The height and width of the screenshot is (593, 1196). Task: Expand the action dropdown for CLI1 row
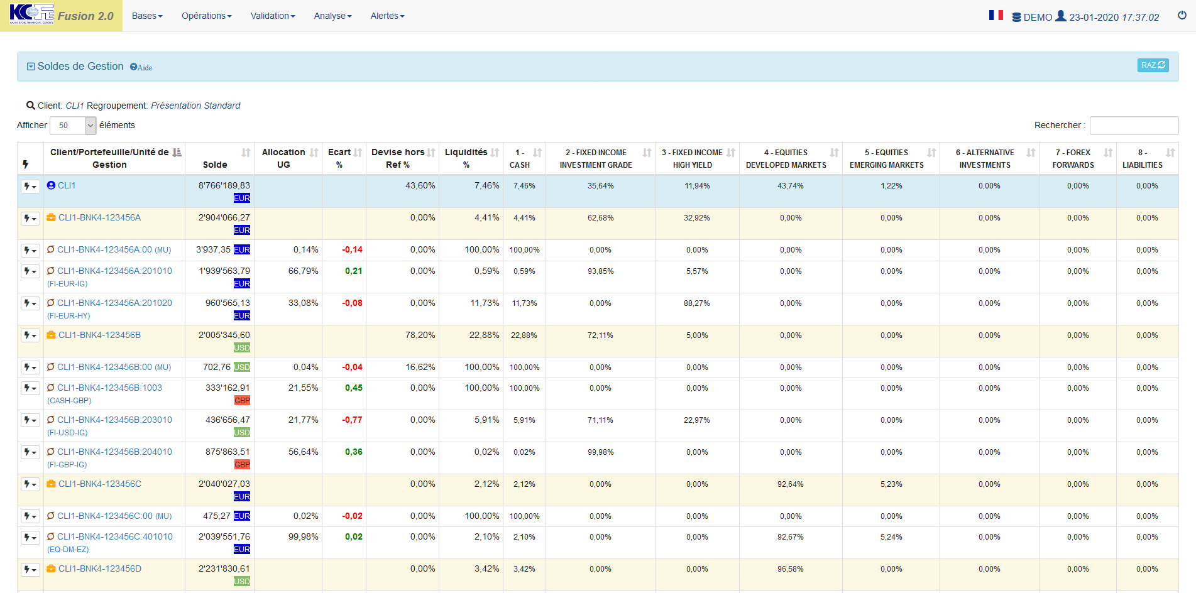coord(30,187)
